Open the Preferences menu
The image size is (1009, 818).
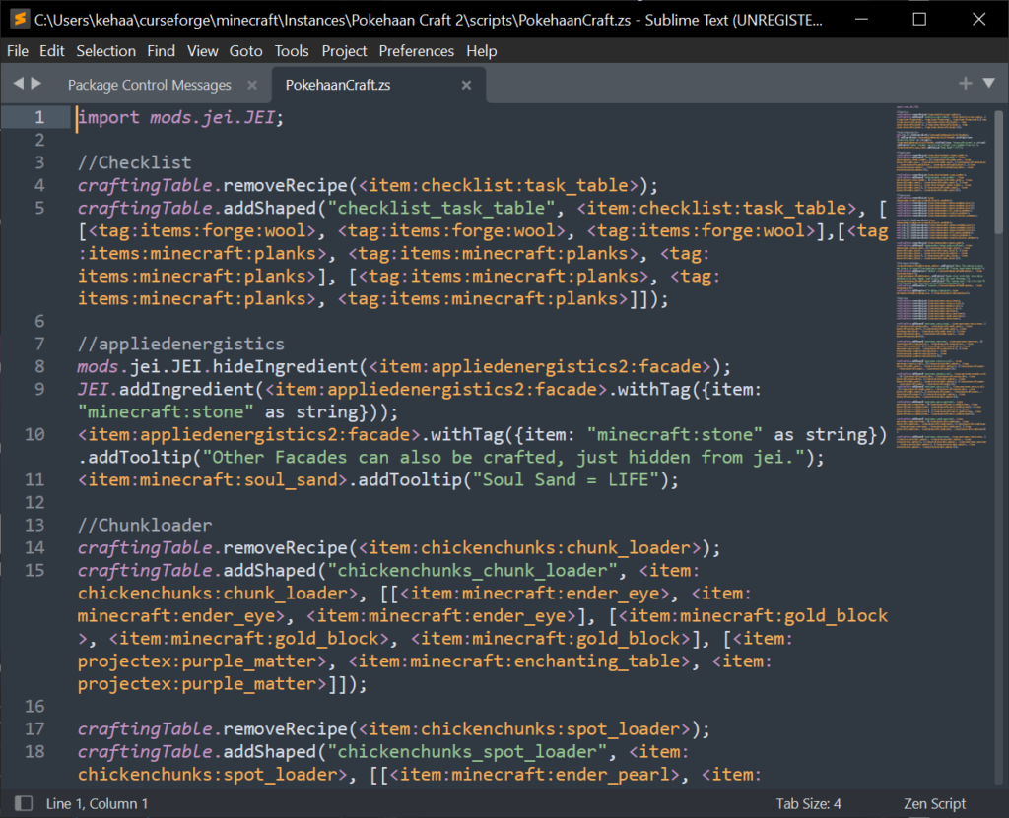click(417, 51)
